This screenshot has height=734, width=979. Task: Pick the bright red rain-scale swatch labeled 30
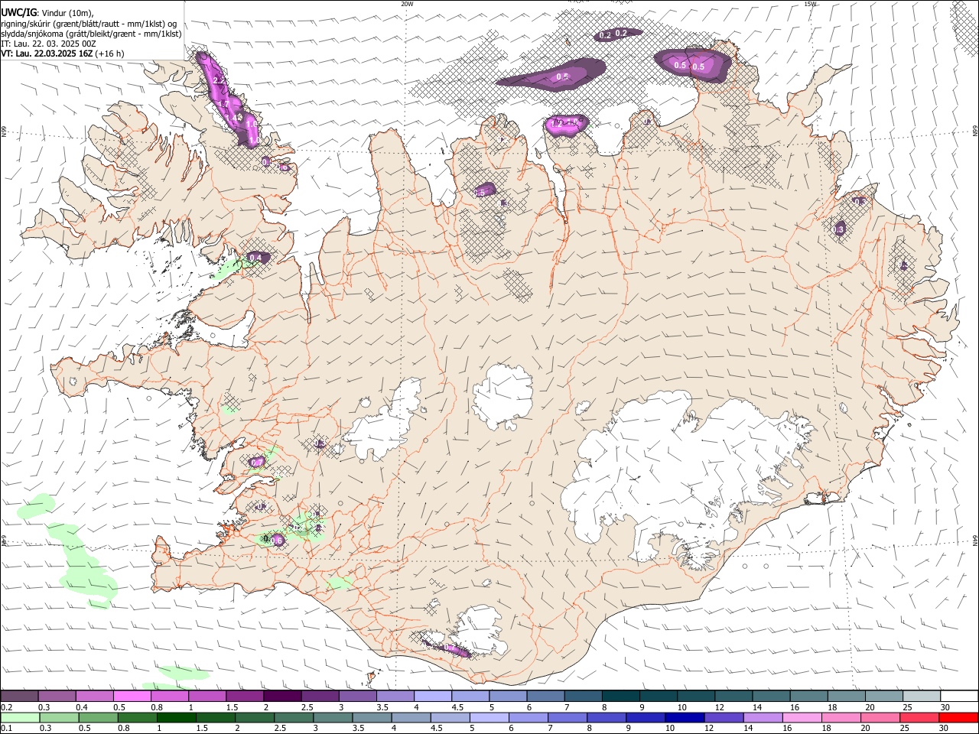pos(959,717)
